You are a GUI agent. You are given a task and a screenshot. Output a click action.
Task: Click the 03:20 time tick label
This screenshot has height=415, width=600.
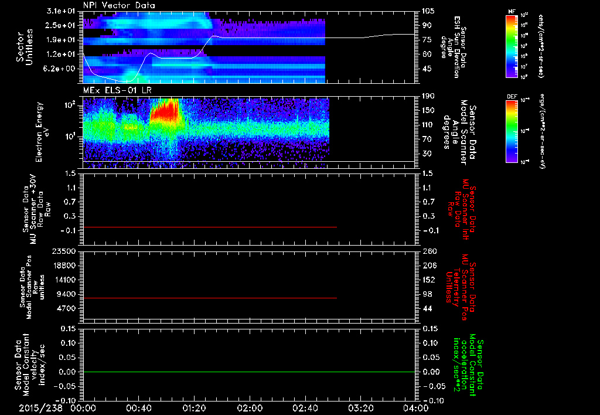[x=360, y=408]
